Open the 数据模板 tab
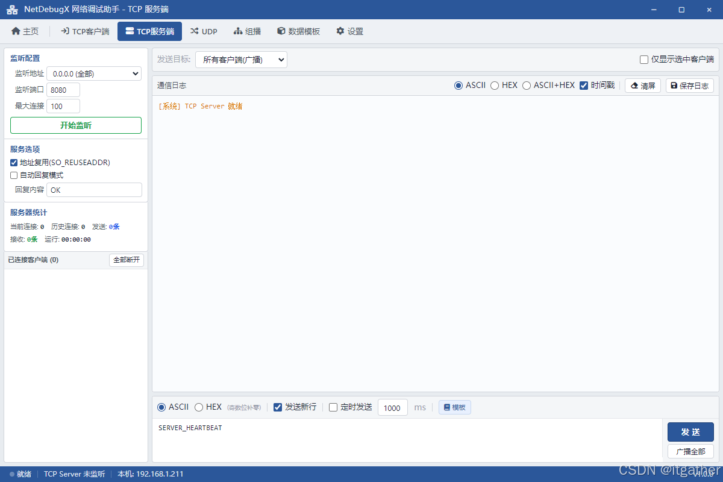The width and height of the screenshot is (723, 482). coord(298,31)
